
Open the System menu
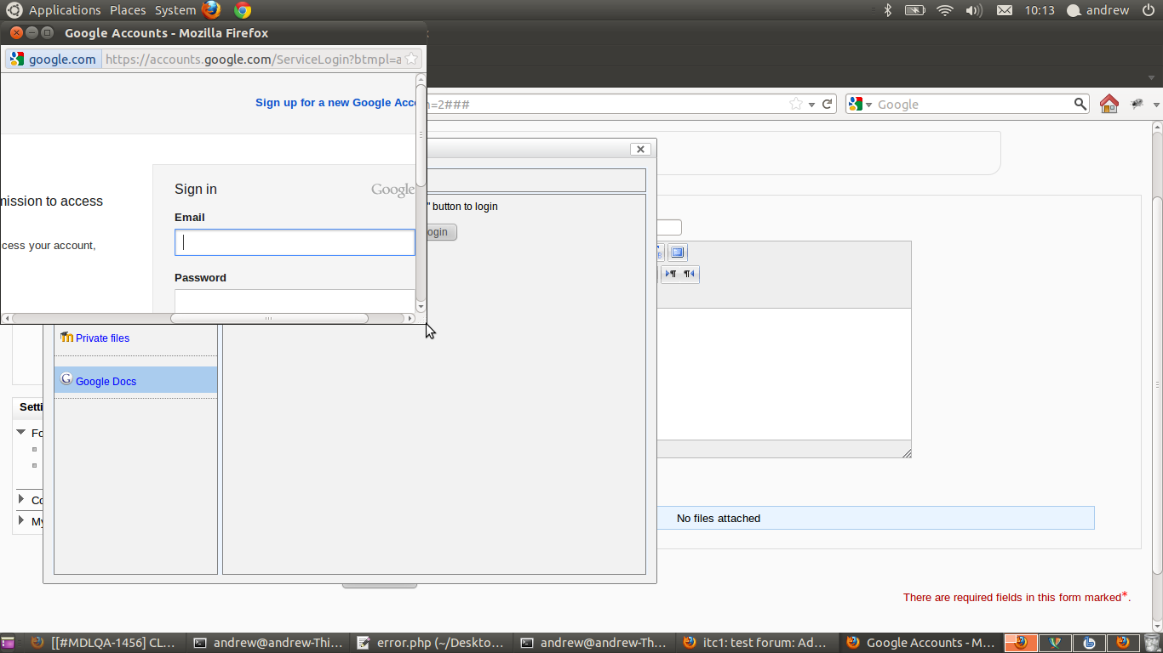(x=175, y=10)
